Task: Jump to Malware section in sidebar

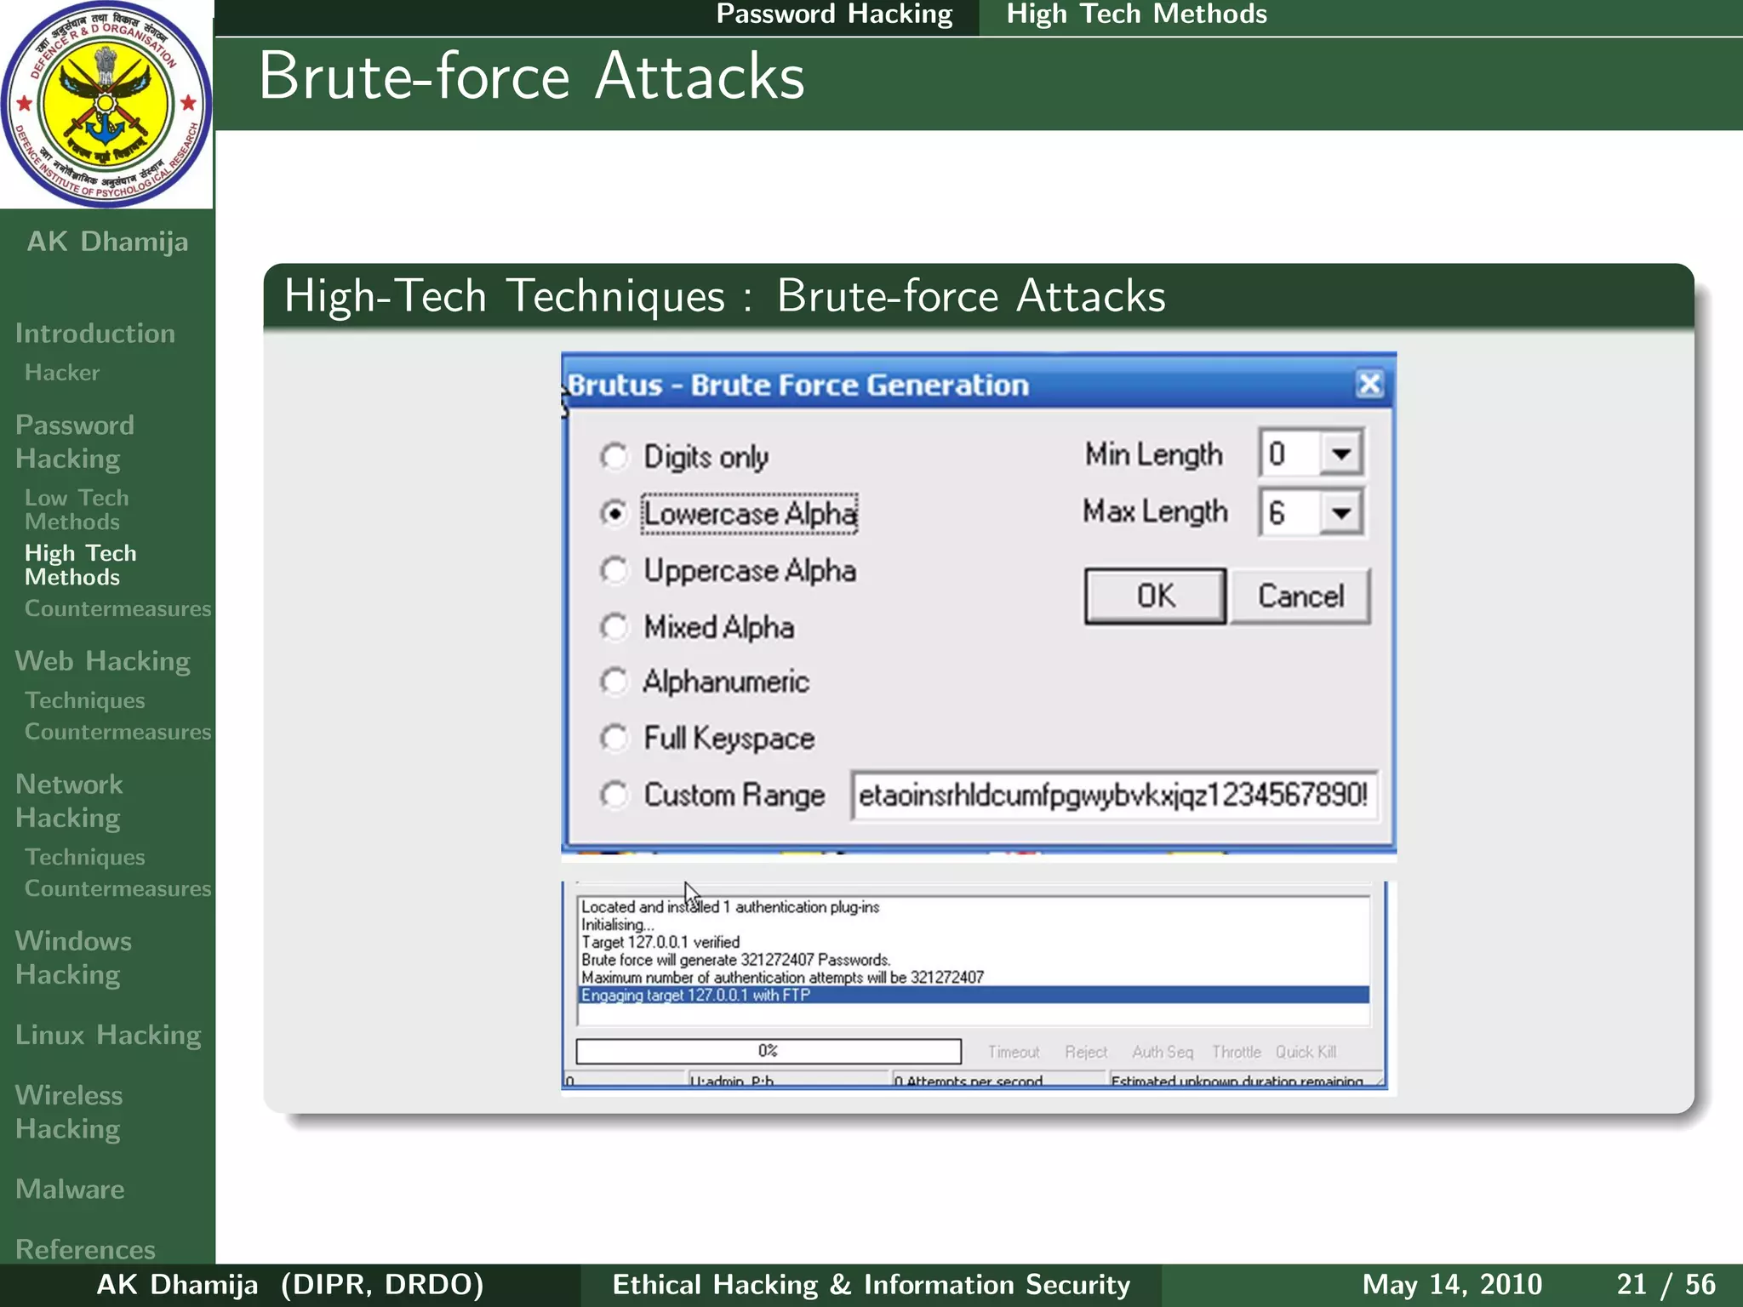Action: pos(70,1190)
